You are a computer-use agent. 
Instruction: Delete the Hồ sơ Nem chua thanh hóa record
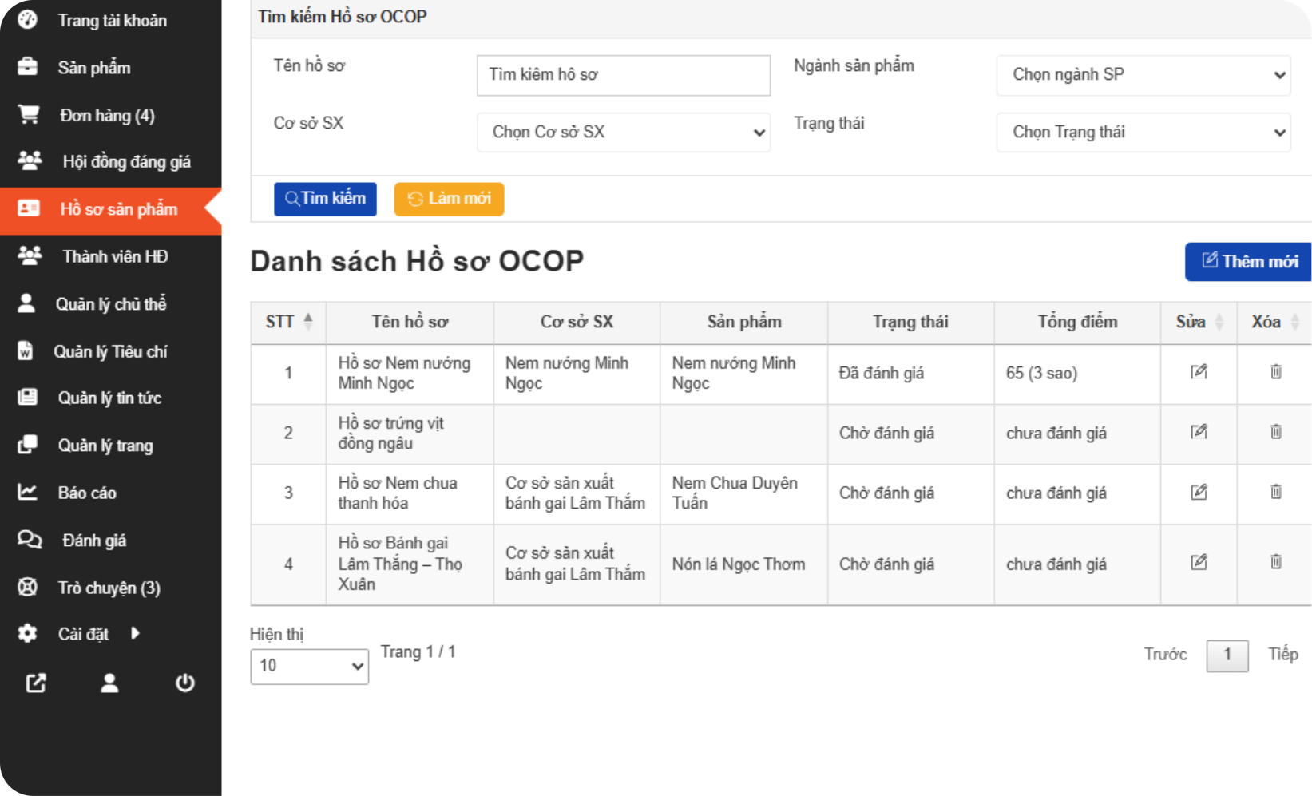pyautogui.click(x=1276, y=492)
